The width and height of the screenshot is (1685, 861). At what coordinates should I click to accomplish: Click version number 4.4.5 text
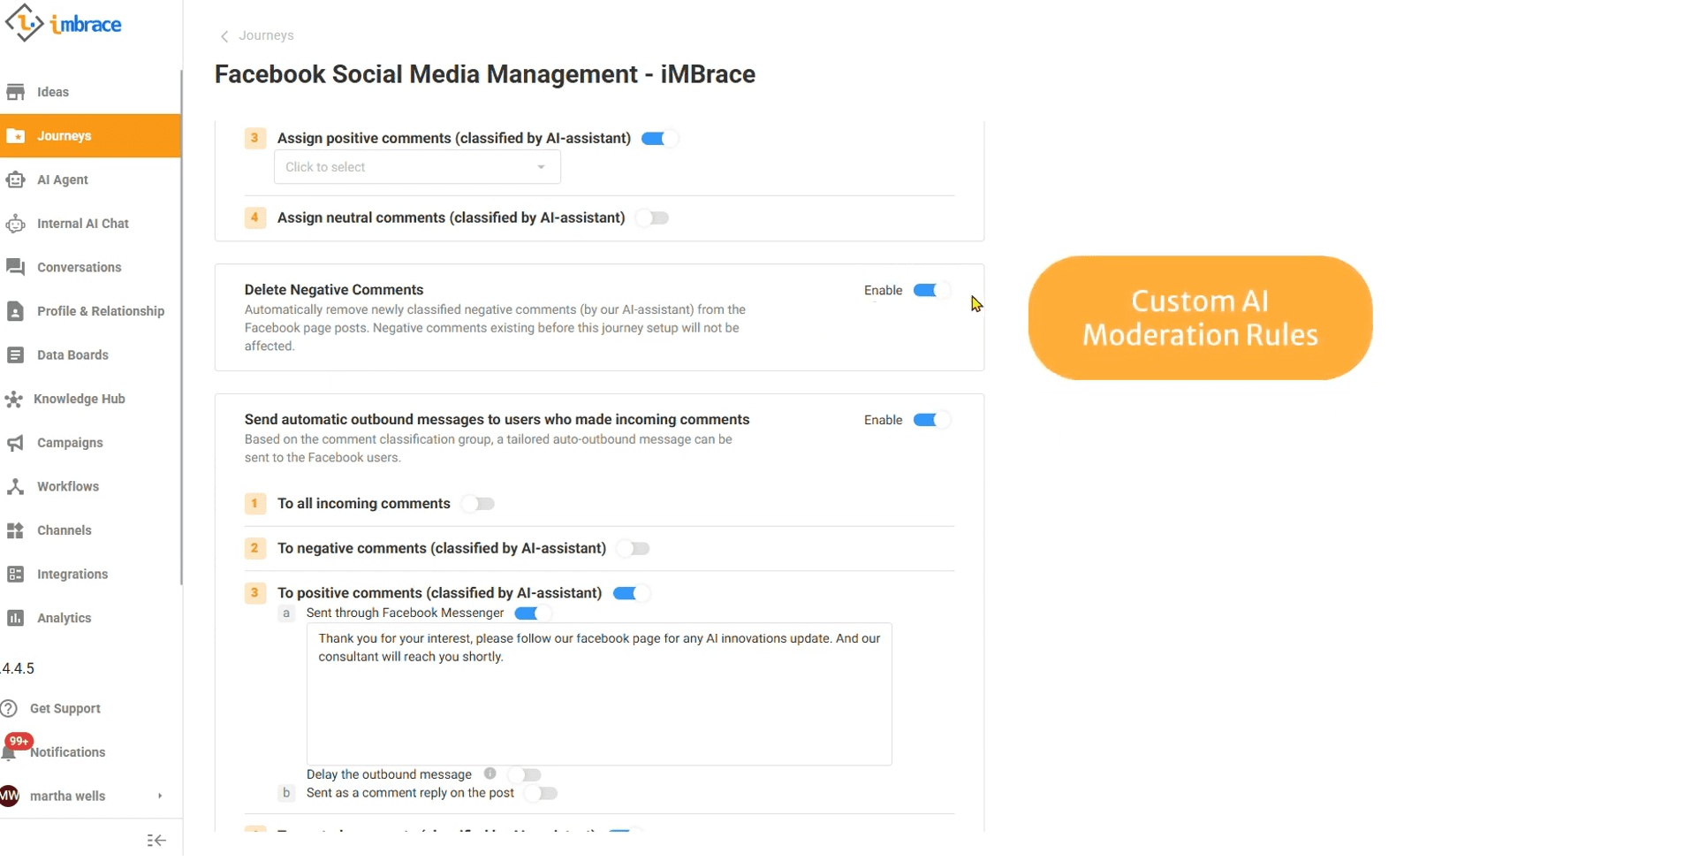click(x=18, y=668)
